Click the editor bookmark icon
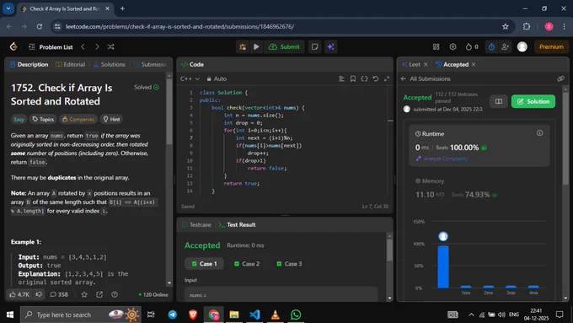 (353, 78)
